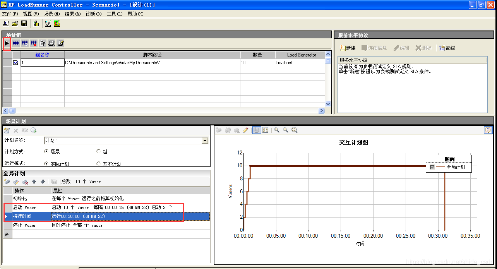
Task: Open the 工具 menu
Action: pyautogui.click(x=115, y=14)
